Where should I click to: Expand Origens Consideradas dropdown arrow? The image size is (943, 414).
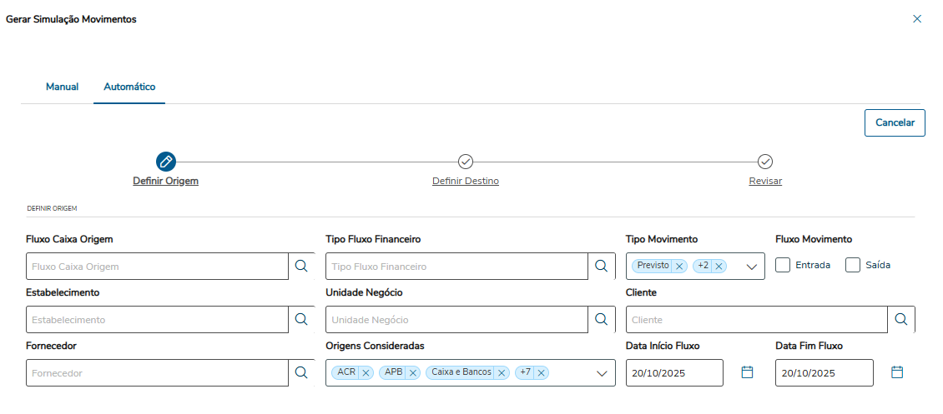click(x=603, y=373)
